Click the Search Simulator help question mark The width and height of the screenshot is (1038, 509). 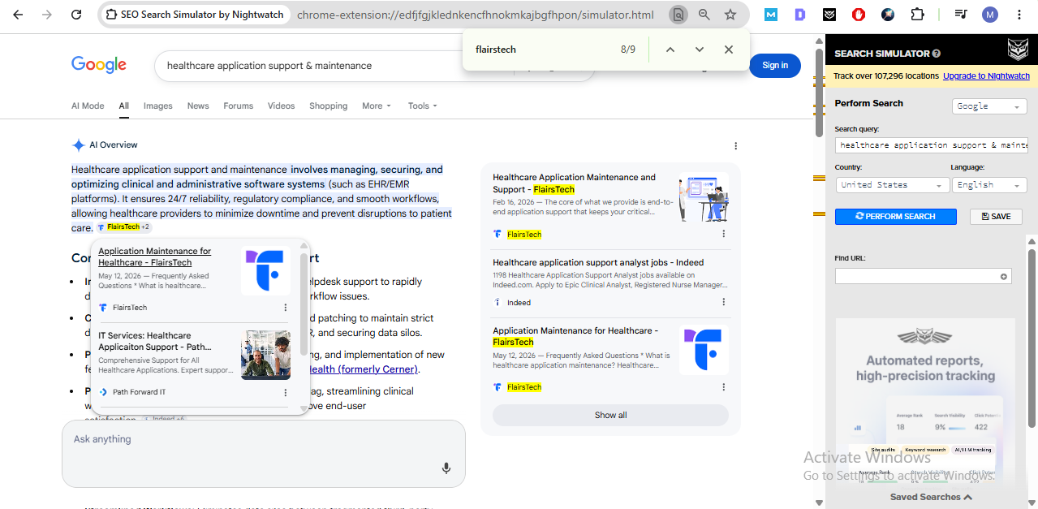pos(937,54)
